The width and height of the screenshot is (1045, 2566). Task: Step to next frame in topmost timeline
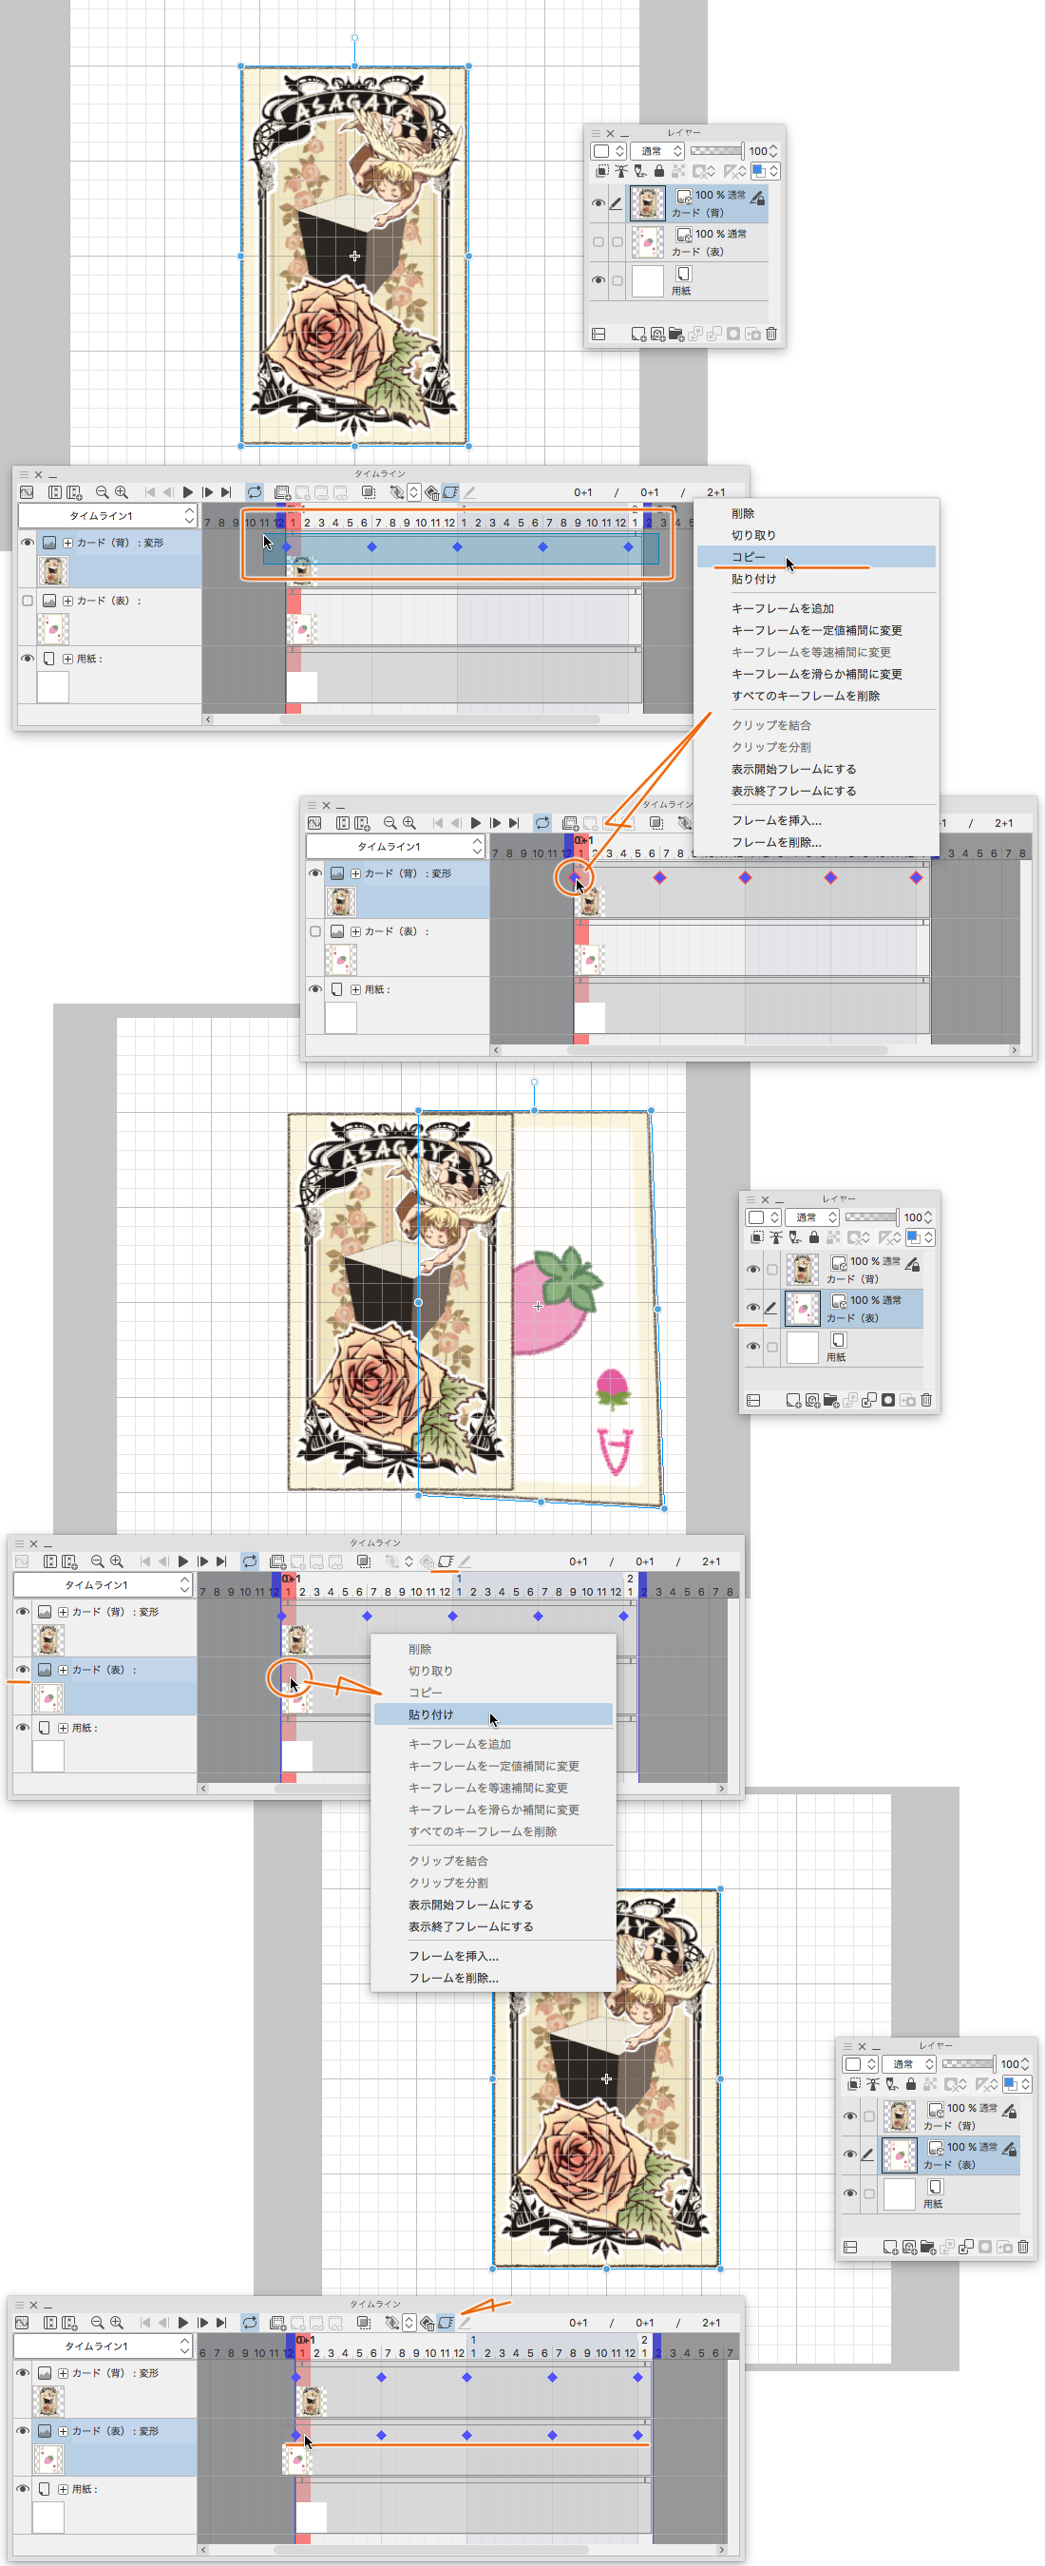207,492
